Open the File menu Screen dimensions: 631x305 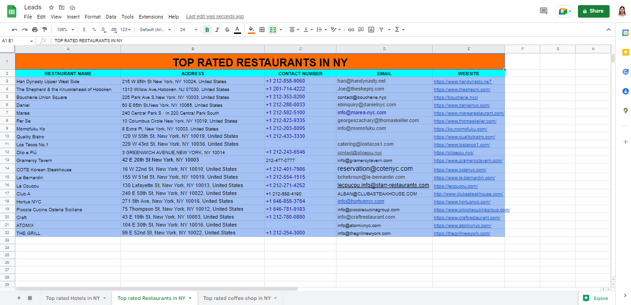click(x=28, y=17)
